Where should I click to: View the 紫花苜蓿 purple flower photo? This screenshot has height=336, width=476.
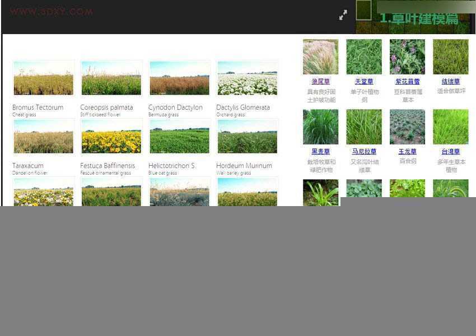point(407,57)
